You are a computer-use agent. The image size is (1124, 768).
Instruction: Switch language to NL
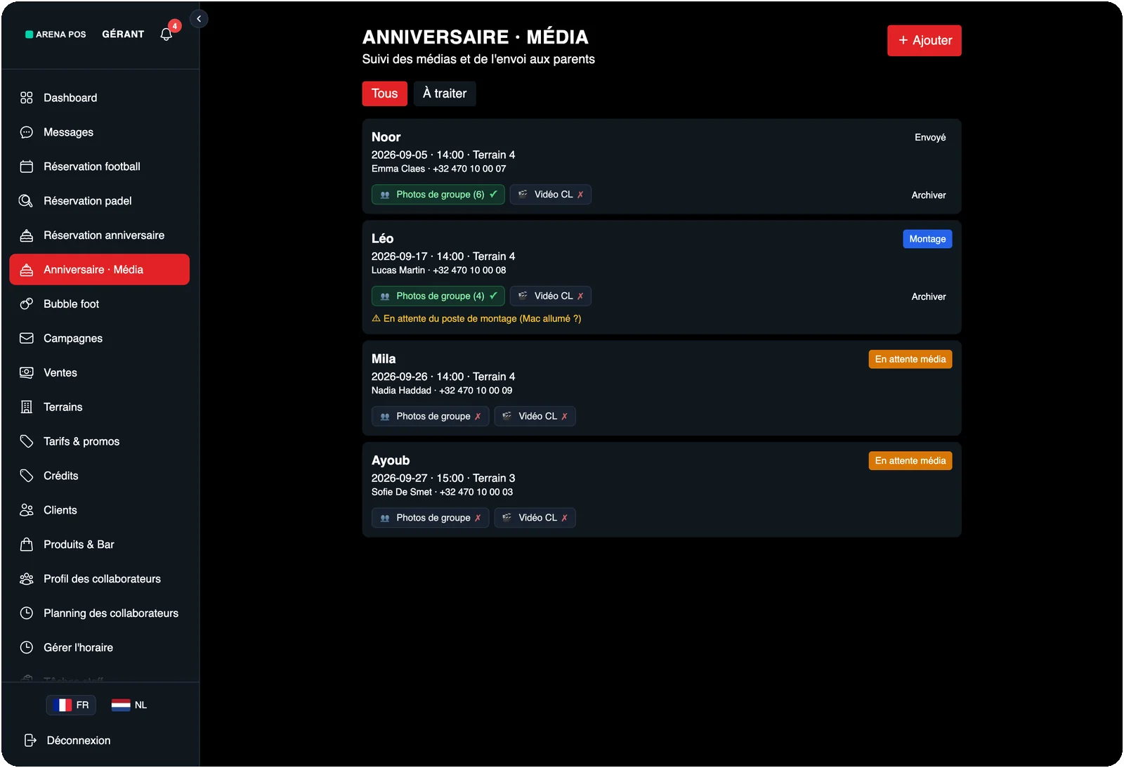(129, 705)
